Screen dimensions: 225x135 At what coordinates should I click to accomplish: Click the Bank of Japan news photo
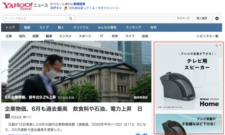click(x=76, y=71)
